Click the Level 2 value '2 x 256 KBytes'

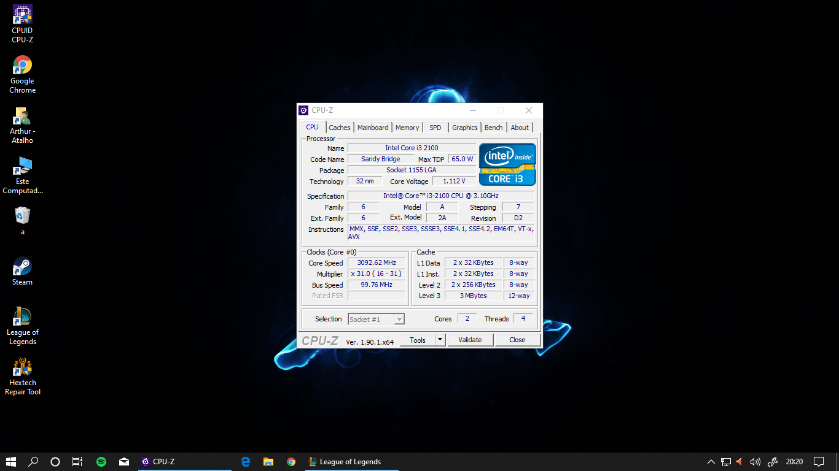tap(474, 285)
